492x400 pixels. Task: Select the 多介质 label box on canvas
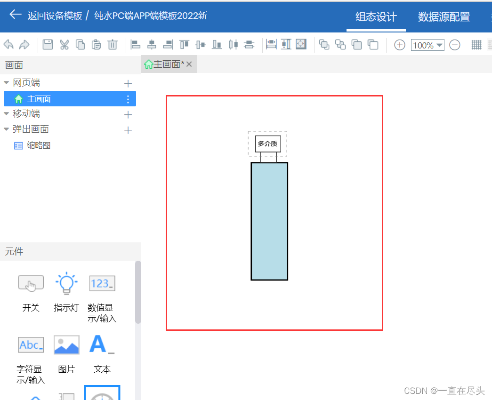point(267,144)
